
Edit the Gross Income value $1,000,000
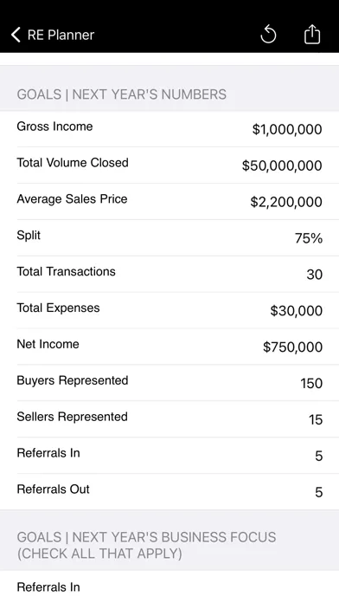pos(287,129)
